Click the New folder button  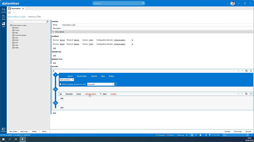pyautogui.click(x=13, y=131)
